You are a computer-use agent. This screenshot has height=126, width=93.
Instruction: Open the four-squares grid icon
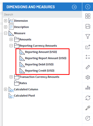click(x=88, y=16)
